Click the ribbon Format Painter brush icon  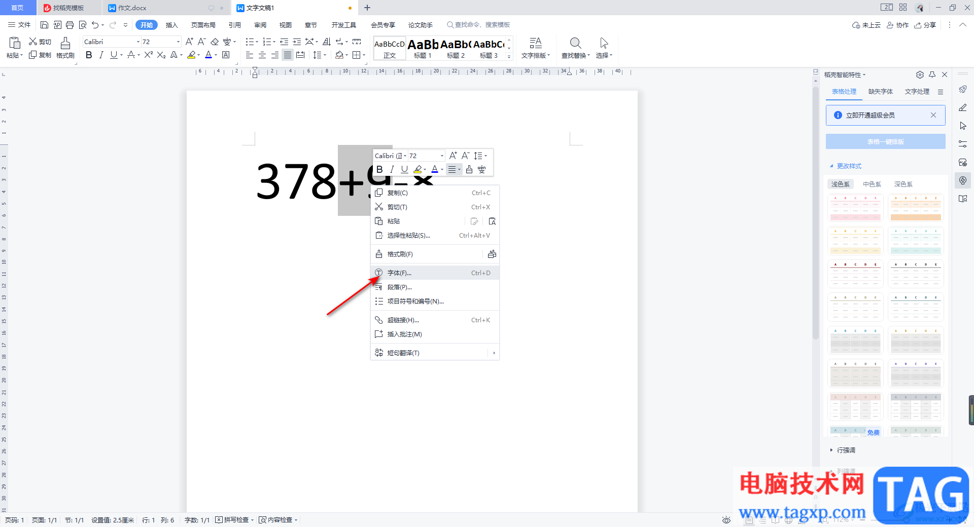pyautogui.click(x=65, y=43)
